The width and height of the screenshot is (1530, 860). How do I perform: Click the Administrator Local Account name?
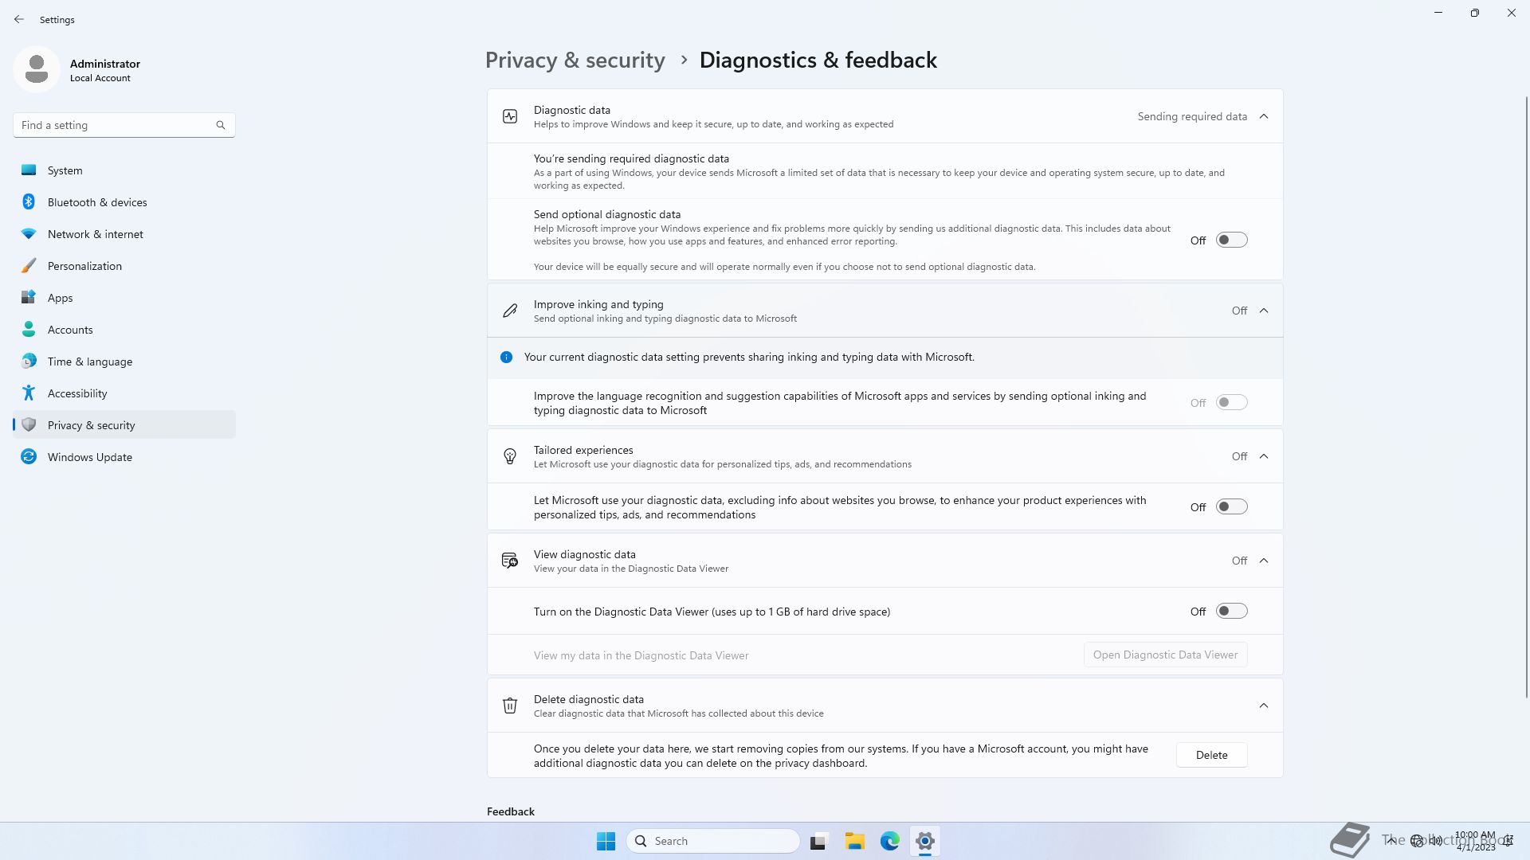105,70
